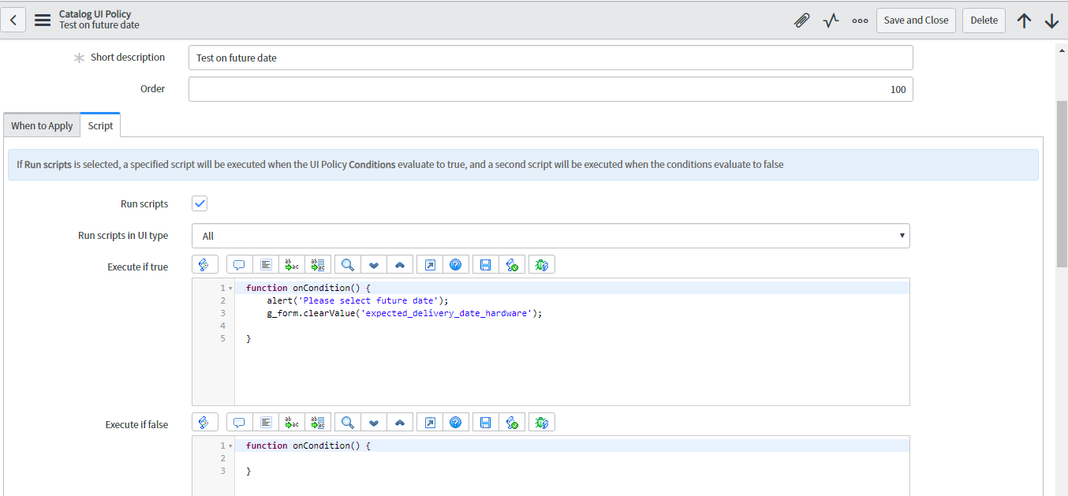The height and width of the screenshot is (496, 1068).
Task: Toggle syntax highlighting for Execute if true
Action: 204,265
